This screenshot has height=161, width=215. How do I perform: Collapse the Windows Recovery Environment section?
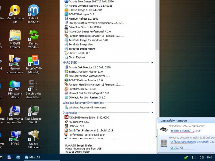click(152, 103)
